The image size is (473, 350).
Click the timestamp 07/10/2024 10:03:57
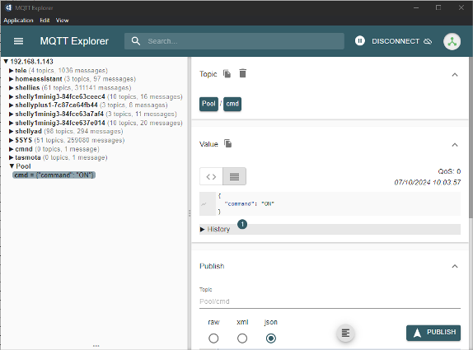click(x=428, y=182)
